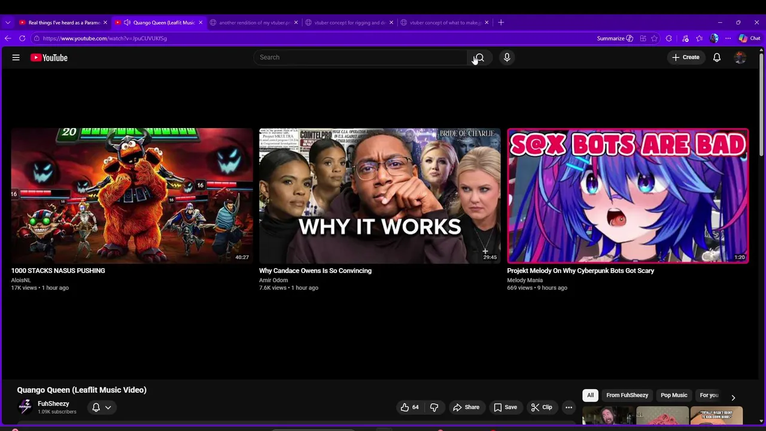Reload the page with the refresh icon
766x431 pixels.
tap(22, 38)
